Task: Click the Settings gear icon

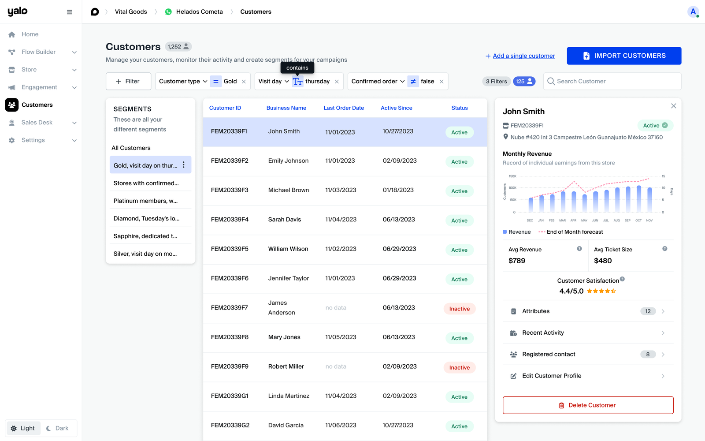Action: (12, 140)
